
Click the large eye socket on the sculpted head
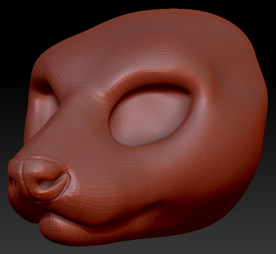(150, 116)
